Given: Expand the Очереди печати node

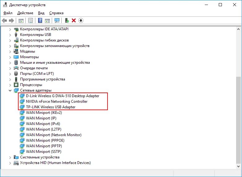Looking at the screenshot, I should (x=10, y=68).
